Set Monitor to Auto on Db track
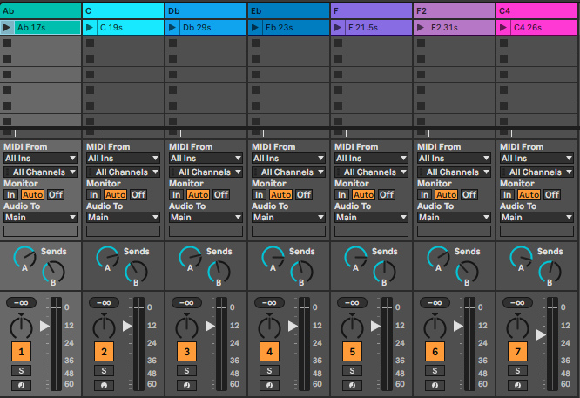The width and height of the screenshot is (580, 398). click(198, 194)
